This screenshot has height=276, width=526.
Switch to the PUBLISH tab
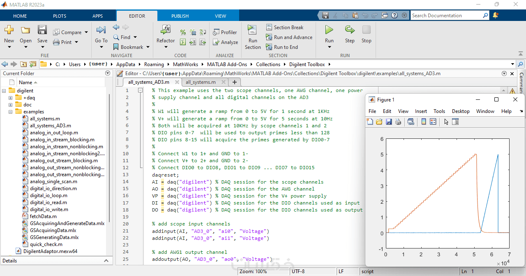point(180,16)
